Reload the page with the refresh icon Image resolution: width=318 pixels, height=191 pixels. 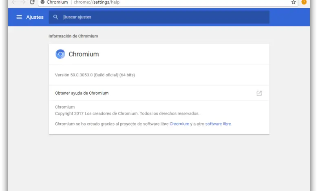[x=32, y=2]
